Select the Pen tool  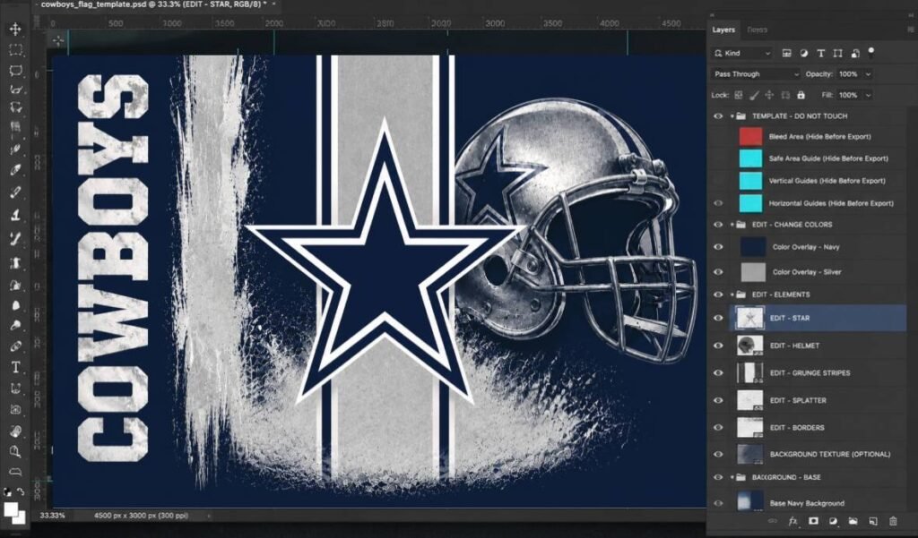tap(16, 346)
